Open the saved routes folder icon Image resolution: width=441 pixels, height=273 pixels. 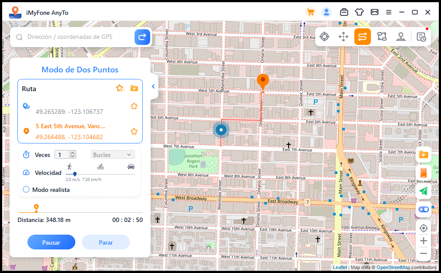(134, 89)
